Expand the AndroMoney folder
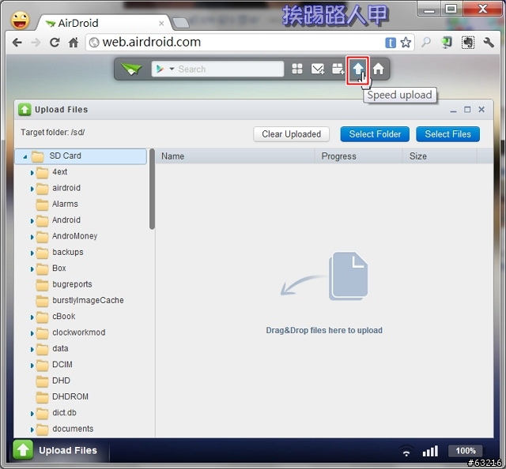 click(x=32, y=237)
